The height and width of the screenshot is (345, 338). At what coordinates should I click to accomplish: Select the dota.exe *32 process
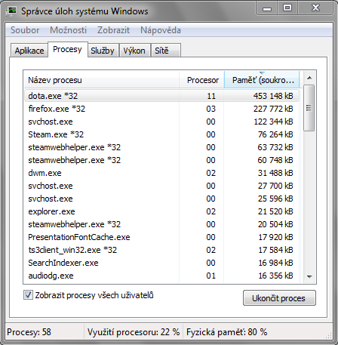(x=162, y=96)
